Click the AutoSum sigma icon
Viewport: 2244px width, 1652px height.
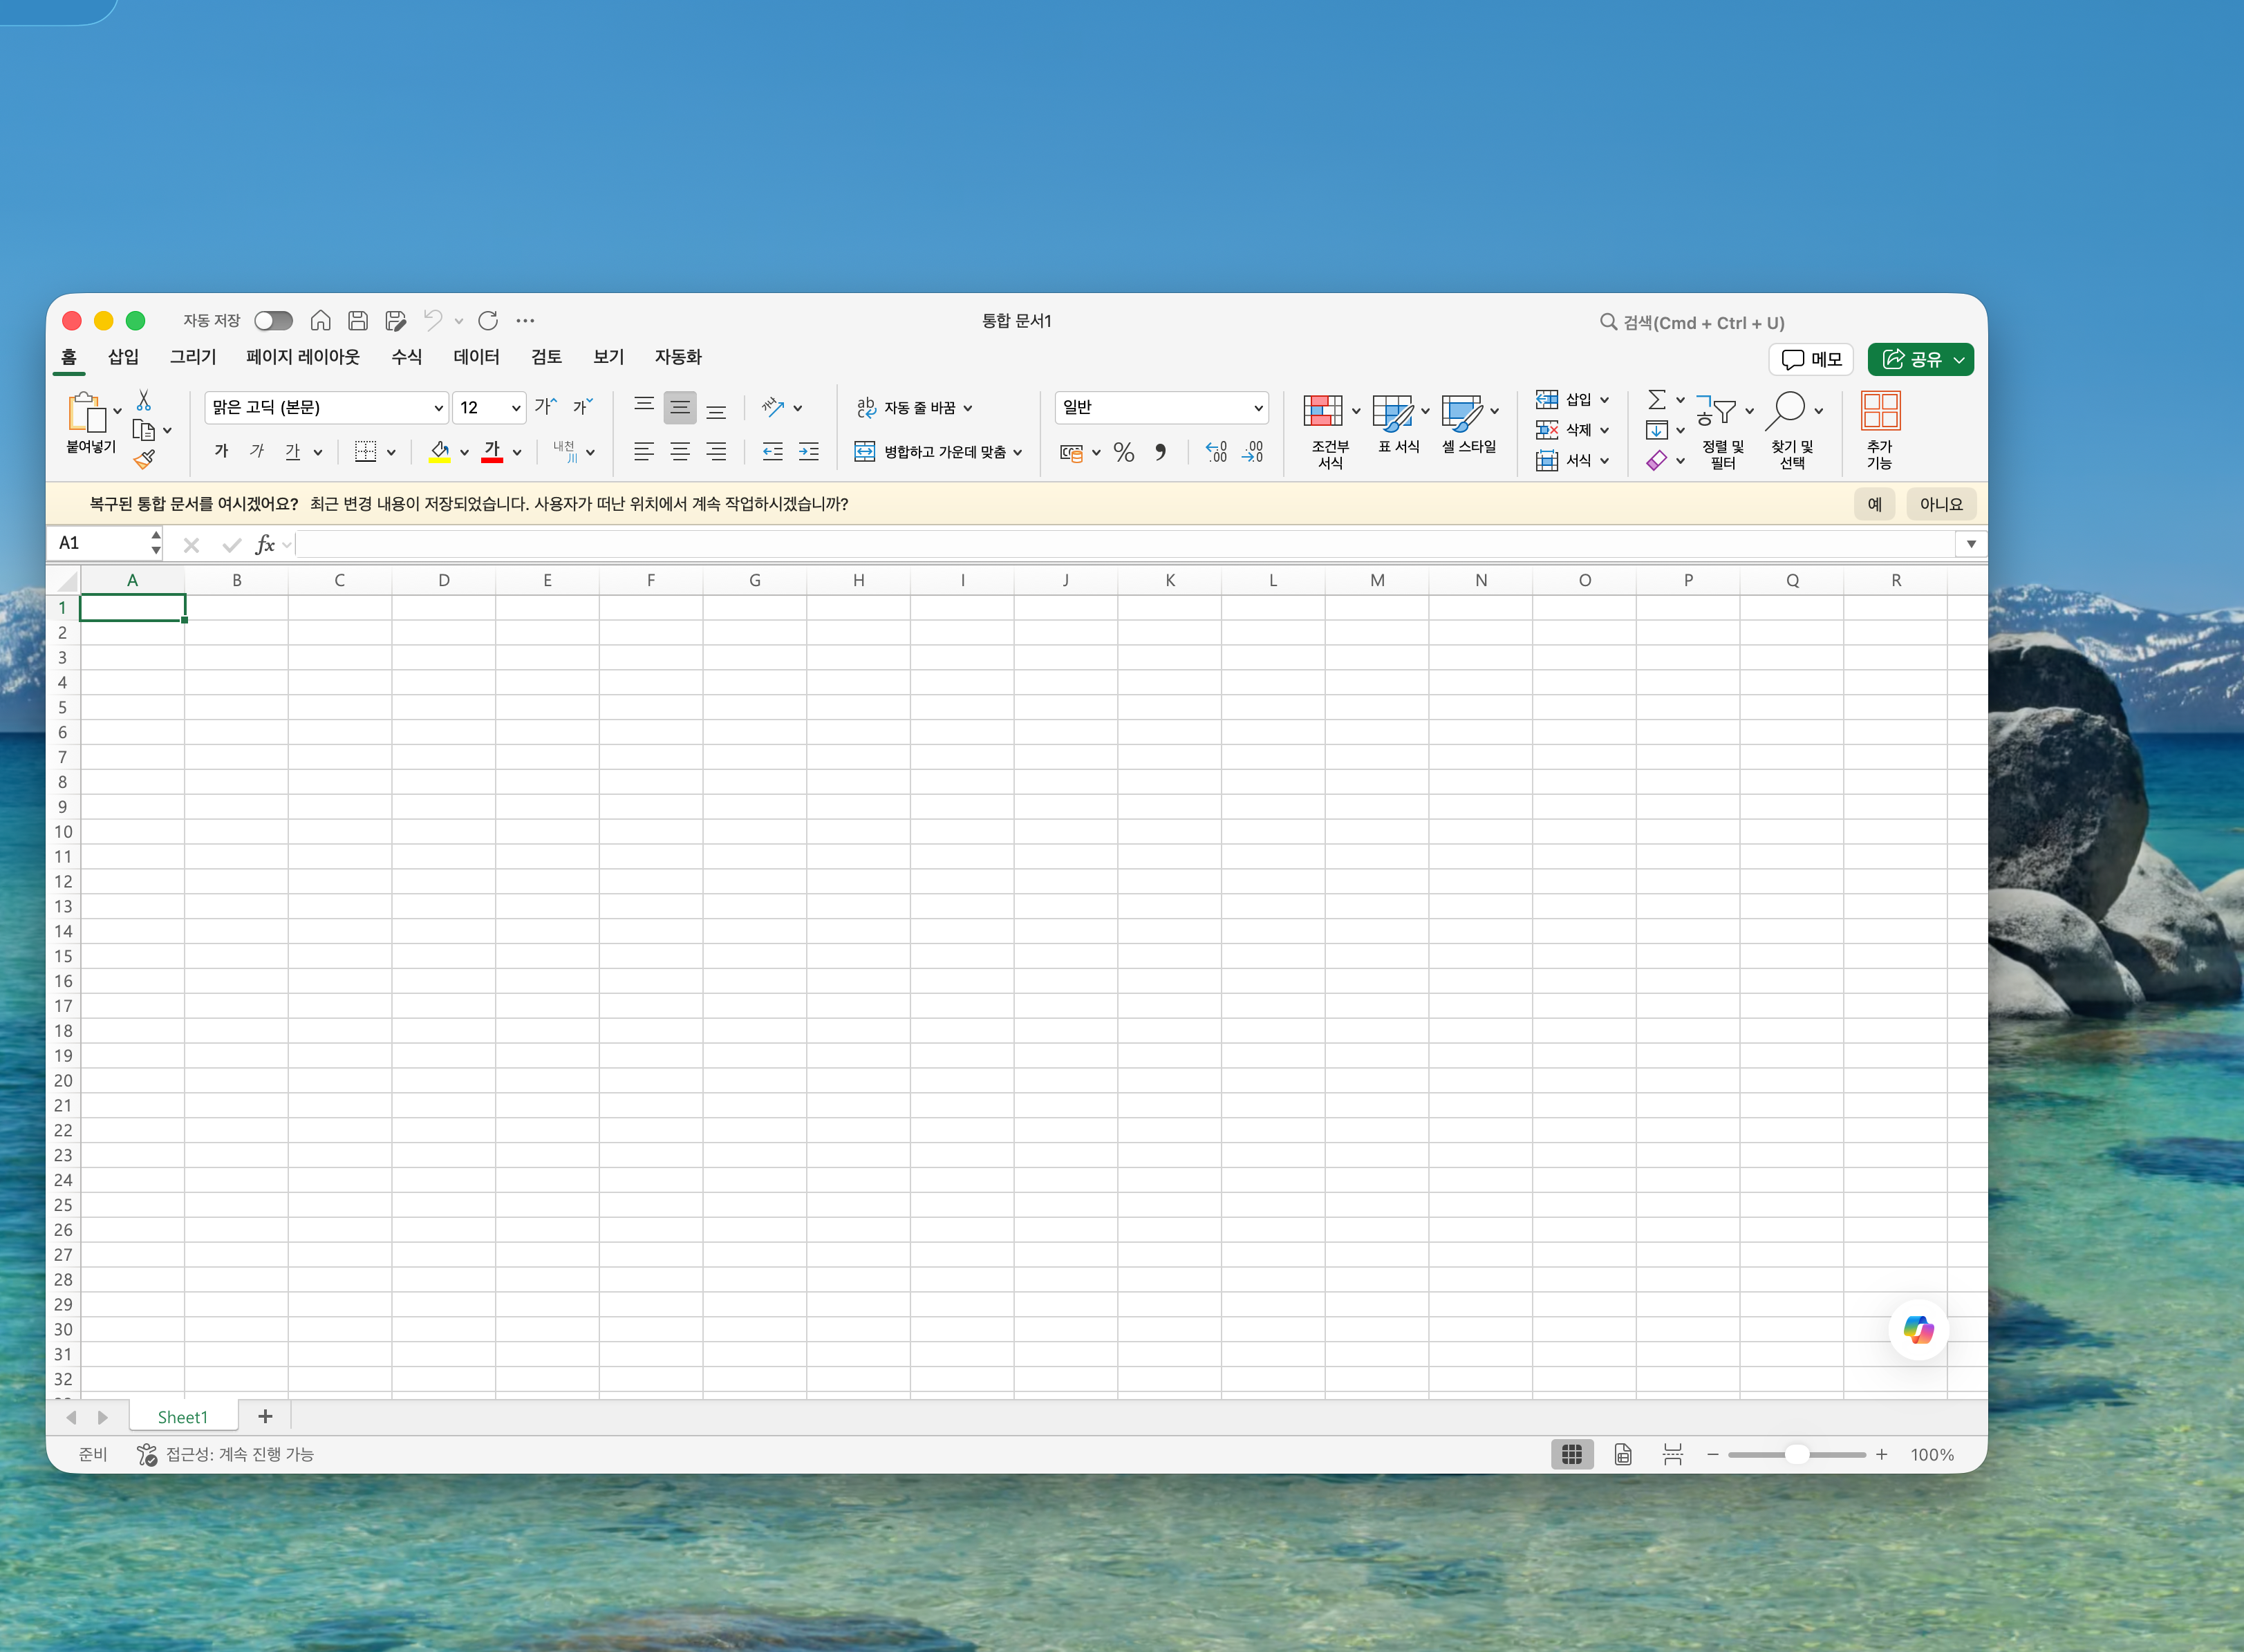[1657, 399]
